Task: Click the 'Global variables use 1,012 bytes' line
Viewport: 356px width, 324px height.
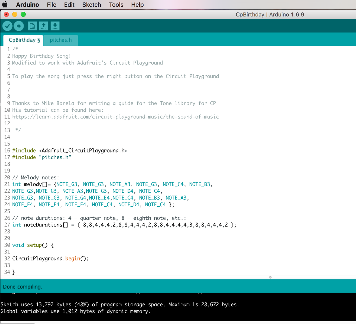Action: click(x=75, y=311)
